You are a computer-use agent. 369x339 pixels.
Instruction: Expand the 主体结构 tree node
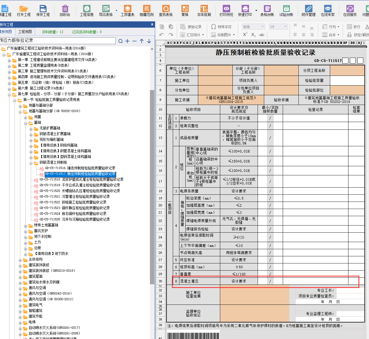[x=20, y=260]
